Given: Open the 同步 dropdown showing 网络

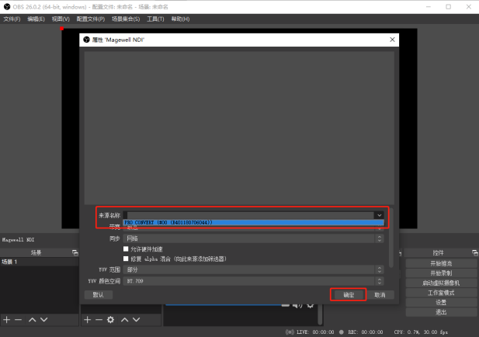Looking at the screenshot, I should click(x=254, y=238).
